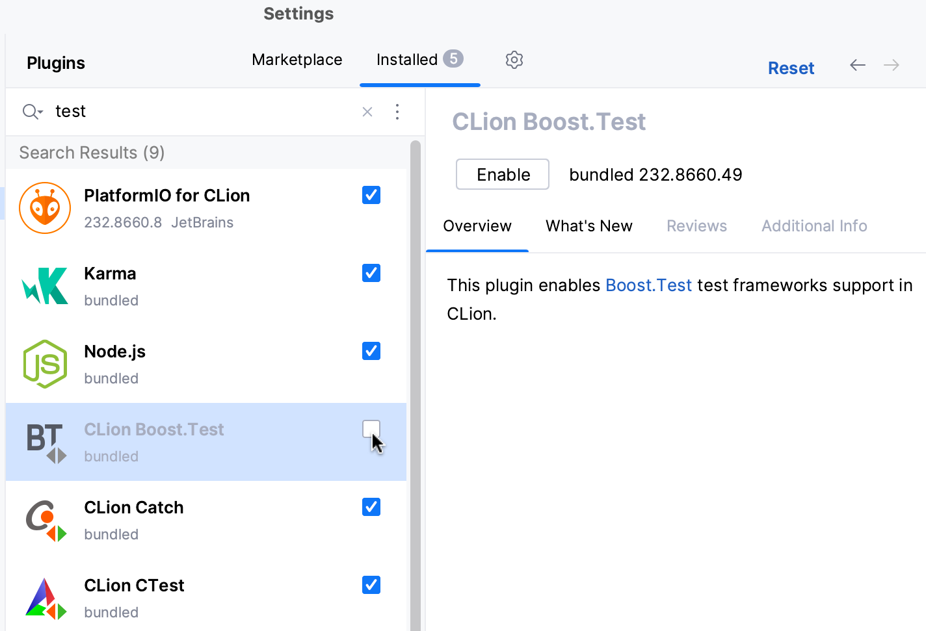The height and width of the screenshot is (631, 926).
Task: Click the plugin search input field
Action: coord(195,112)
